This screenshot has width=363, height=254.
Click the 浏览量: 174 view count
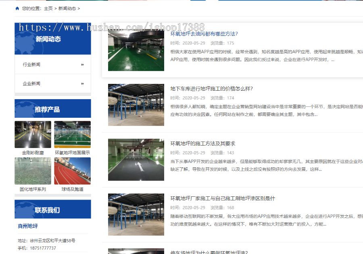point(222,98)
